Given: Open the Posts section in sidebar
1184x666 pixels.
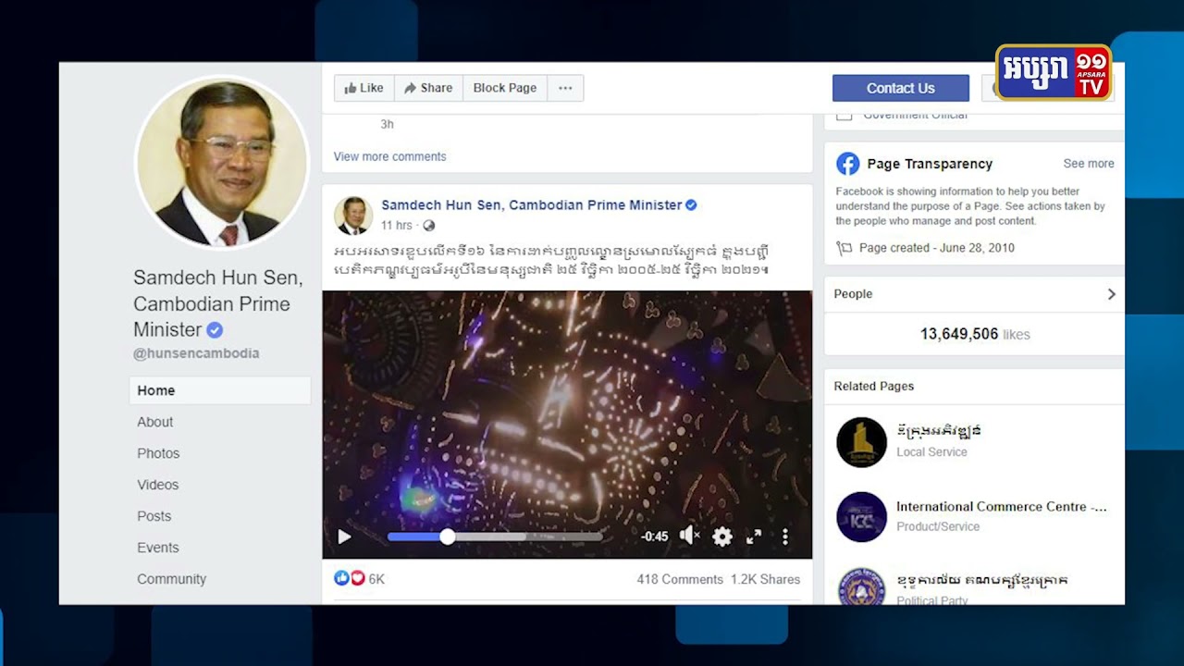Looking at the screenshot, I should (154, 516).
